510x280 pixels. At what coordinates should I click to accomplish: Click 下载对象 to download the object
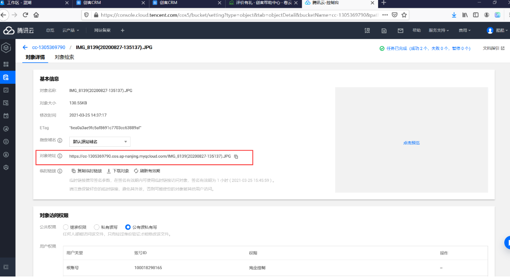click(x=118, y=171)
